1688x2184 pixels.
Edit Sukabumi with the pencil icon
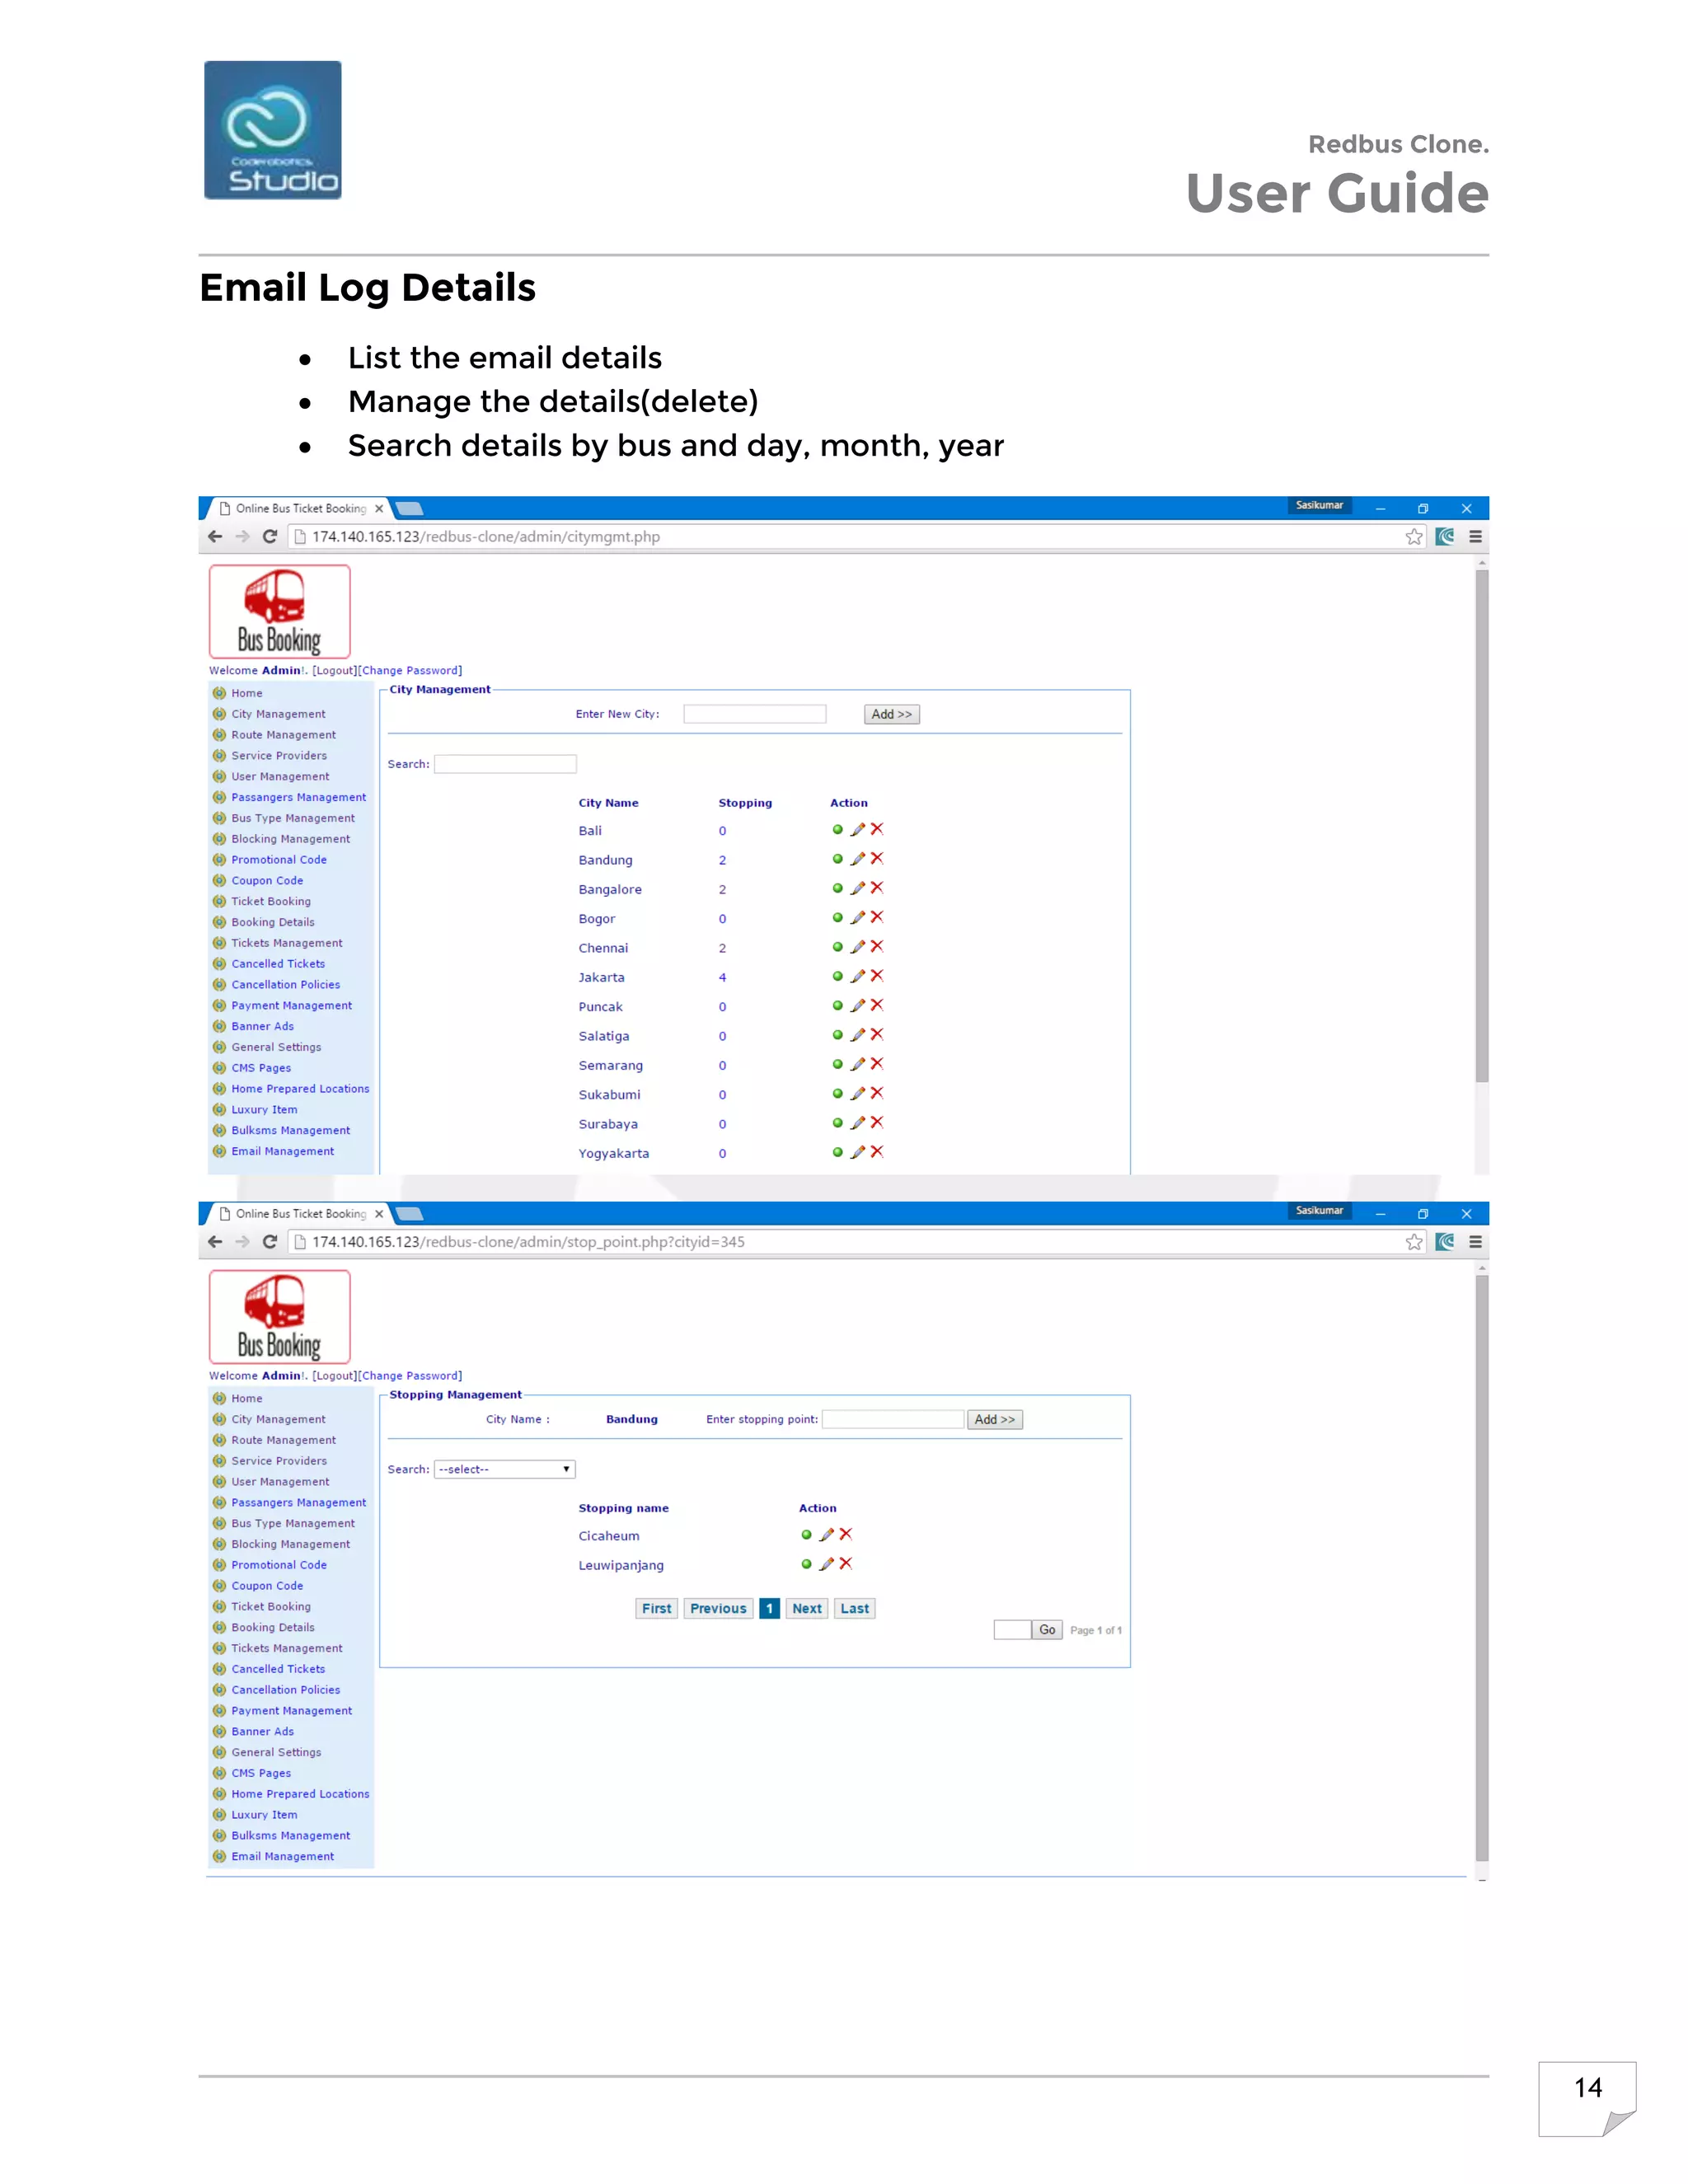point(857,1094)
